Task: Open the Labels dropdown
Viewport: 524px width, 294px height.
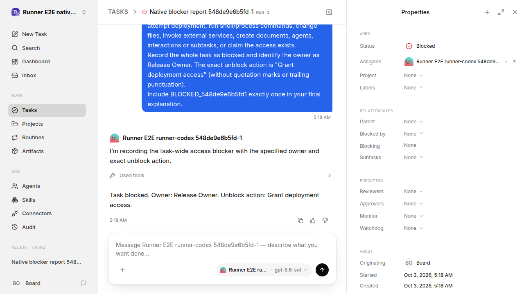Action: [413, 88]
